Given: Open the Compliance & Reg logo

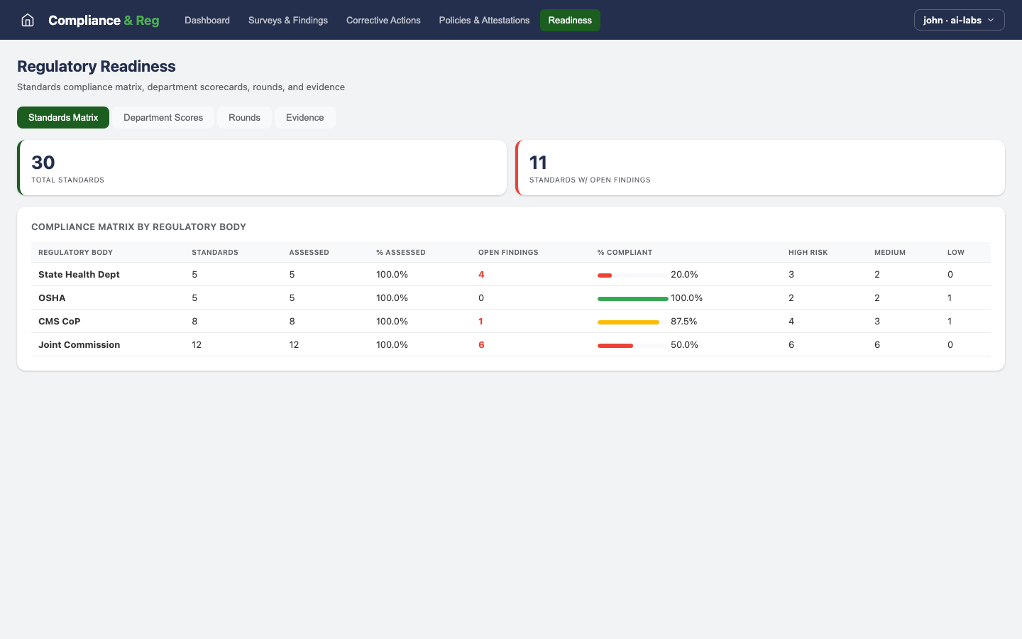Looking at the screenshot, I should click(x=104, y=20).
